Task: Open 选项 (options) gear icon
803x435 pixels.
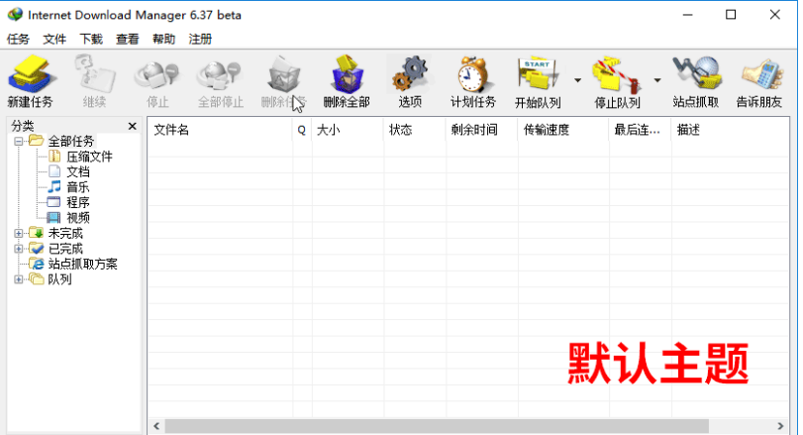Action: [x=410, y=74]
